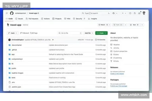The image size is (152, 101).
Task: Click the .github folder icon
Action: [x=10, y=50]
